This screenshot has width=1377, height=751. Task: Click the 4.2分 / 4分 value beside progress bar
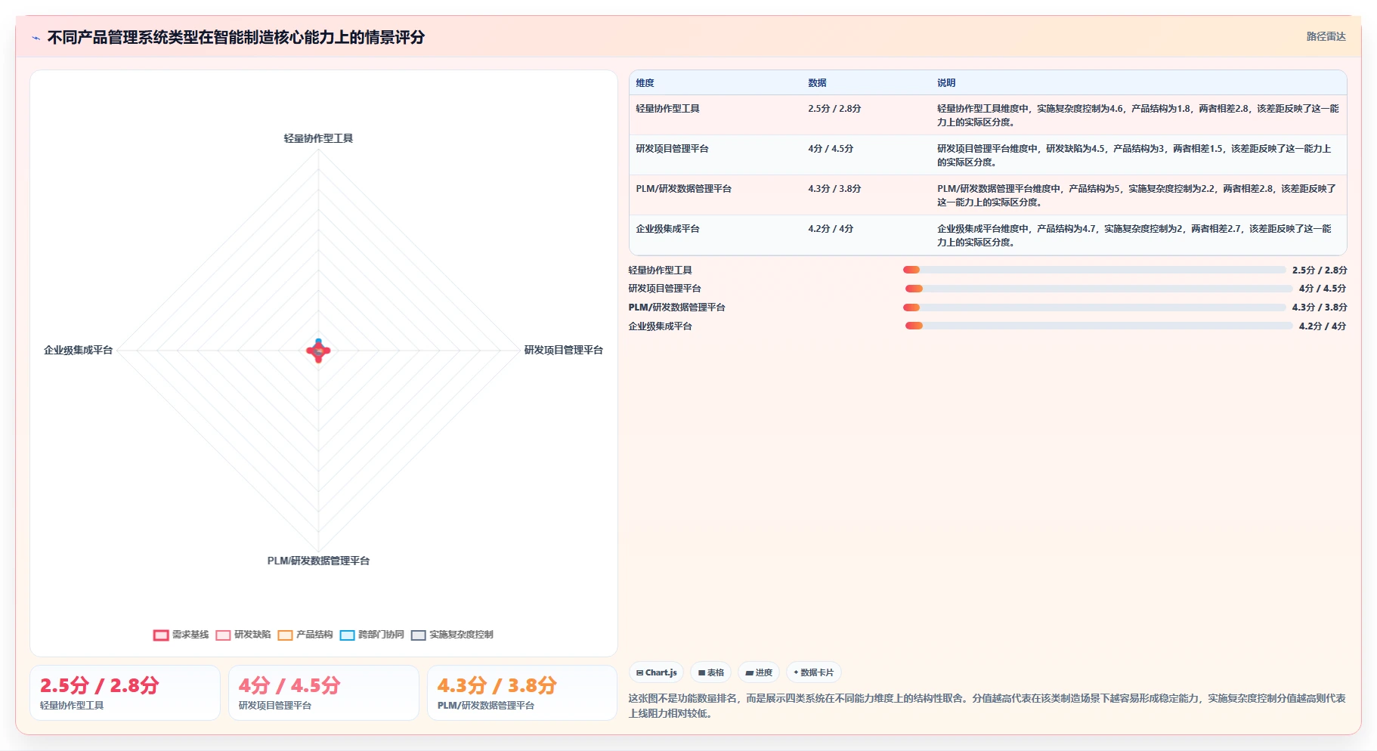coord(1323,326)
